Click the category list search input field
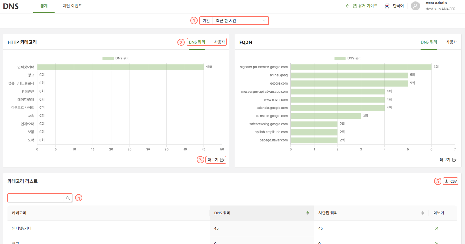465x244 pixels. point(36,198)
